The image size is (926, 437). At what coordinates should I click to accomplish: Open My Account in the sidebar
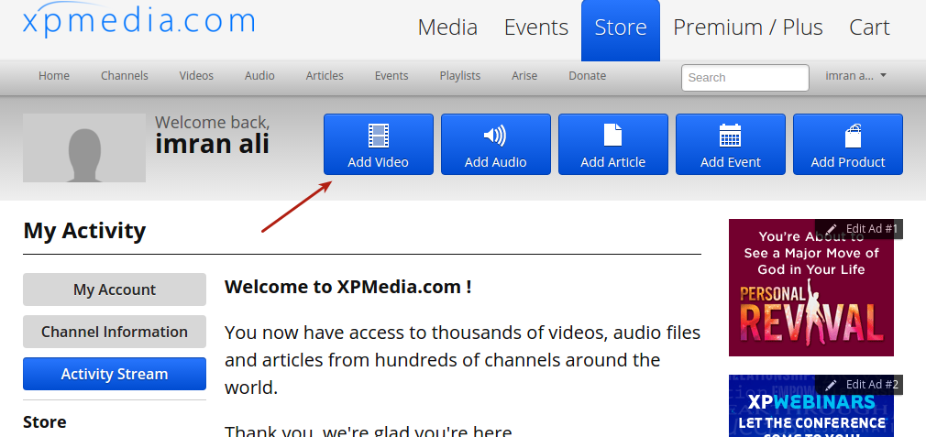(x=115, y=290)
